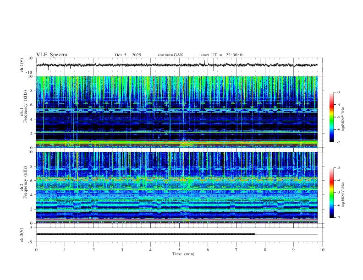Click time axis tick label '2'
Viewport: 363px width, 280px height.
[x=93, y=250]
